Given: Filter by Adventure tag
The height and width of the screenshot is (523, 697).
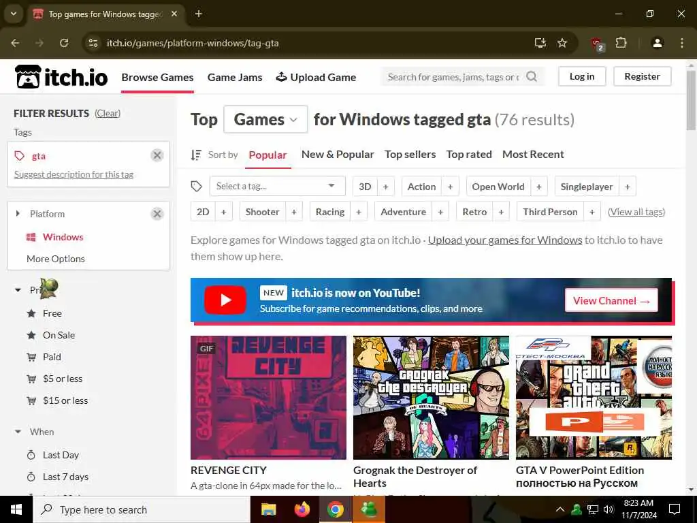Looking at the screenshot, I should 403,212.
